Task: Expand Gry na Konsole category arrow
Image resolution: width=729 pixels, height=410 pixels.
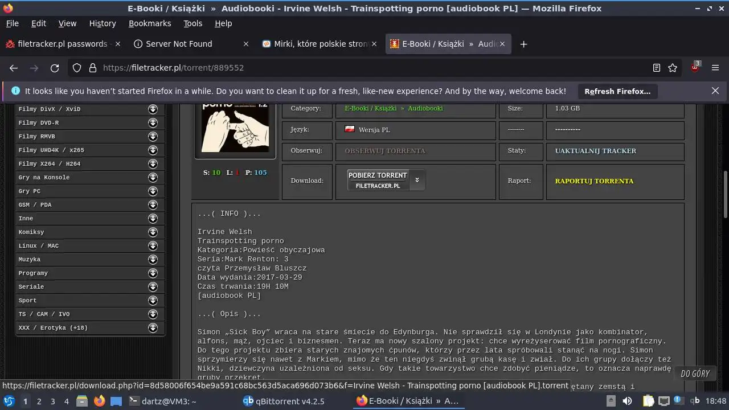Action: 153,177
